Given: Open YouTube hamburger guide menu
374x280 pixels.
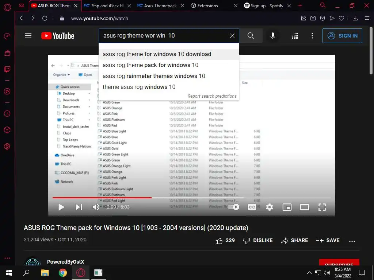Looking at the screenshot, I should pos(28,36).
